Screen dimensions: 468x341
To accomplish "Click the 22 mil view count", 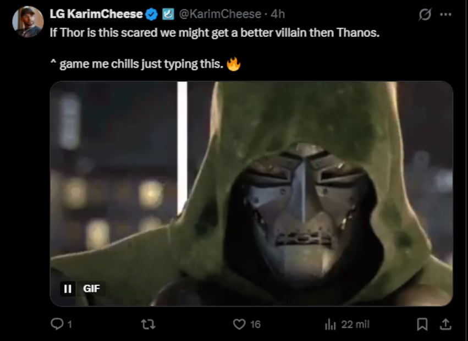I will (355, 324).
